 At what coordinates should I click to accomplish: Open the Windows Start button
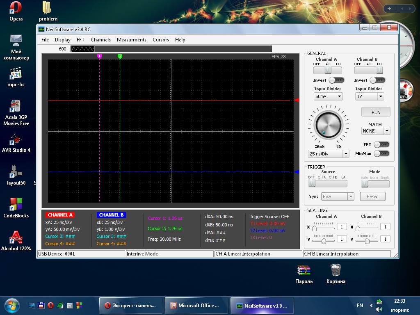point(12,305)
